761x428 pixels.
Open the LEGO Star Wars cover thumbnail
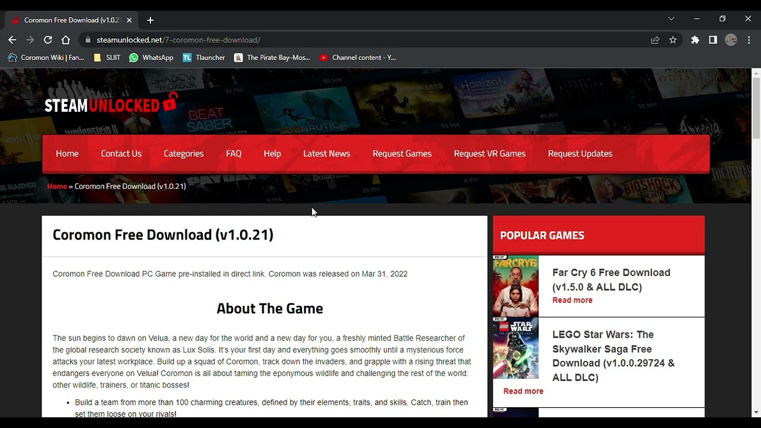pyautogui.click(x=515, y=348)
